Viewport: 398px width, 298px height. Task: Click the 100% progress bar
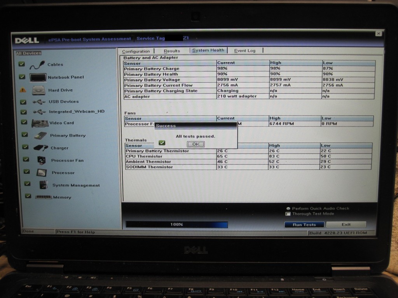coord(177,225)
